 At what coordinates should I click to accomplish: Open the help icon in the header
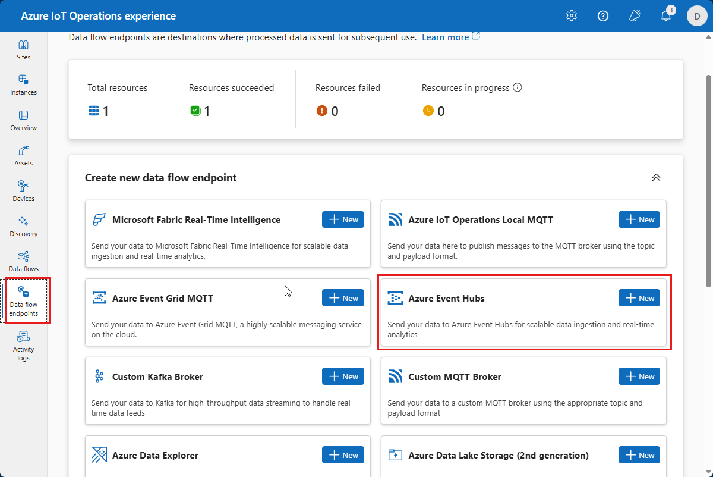pos(603,15)
